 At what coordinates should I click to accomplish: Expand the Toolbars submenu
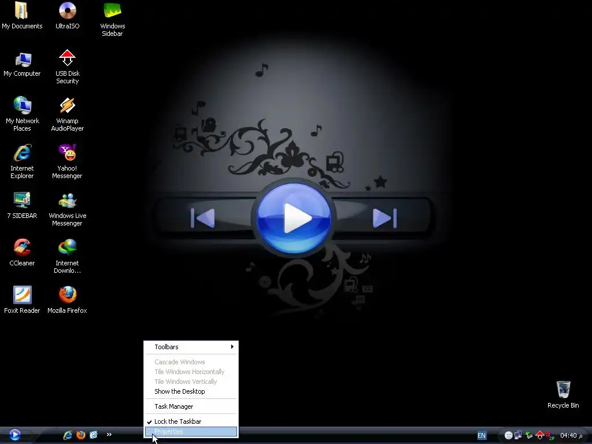pyautogui.click(x=191, y=347)
